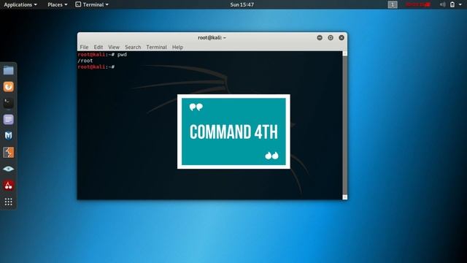The width and height of the screenshot is (467, 263).
Task: Open the eye-shaped dock application icon
Action: pos(8,169)
